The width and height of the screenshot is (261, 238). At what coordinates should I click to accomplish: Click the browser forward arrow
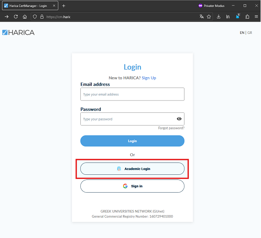click(x=7, y=17)
